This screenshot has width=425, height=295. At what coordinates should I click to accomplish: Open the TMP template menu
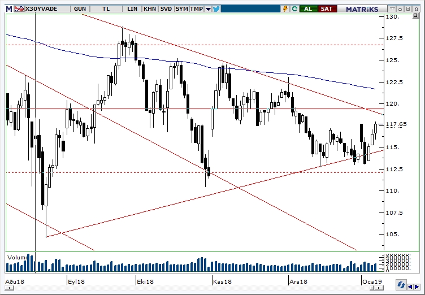pos(197,9)
